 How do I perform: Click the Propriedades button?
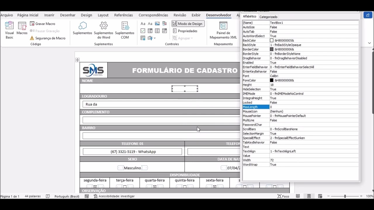point(185,31)
